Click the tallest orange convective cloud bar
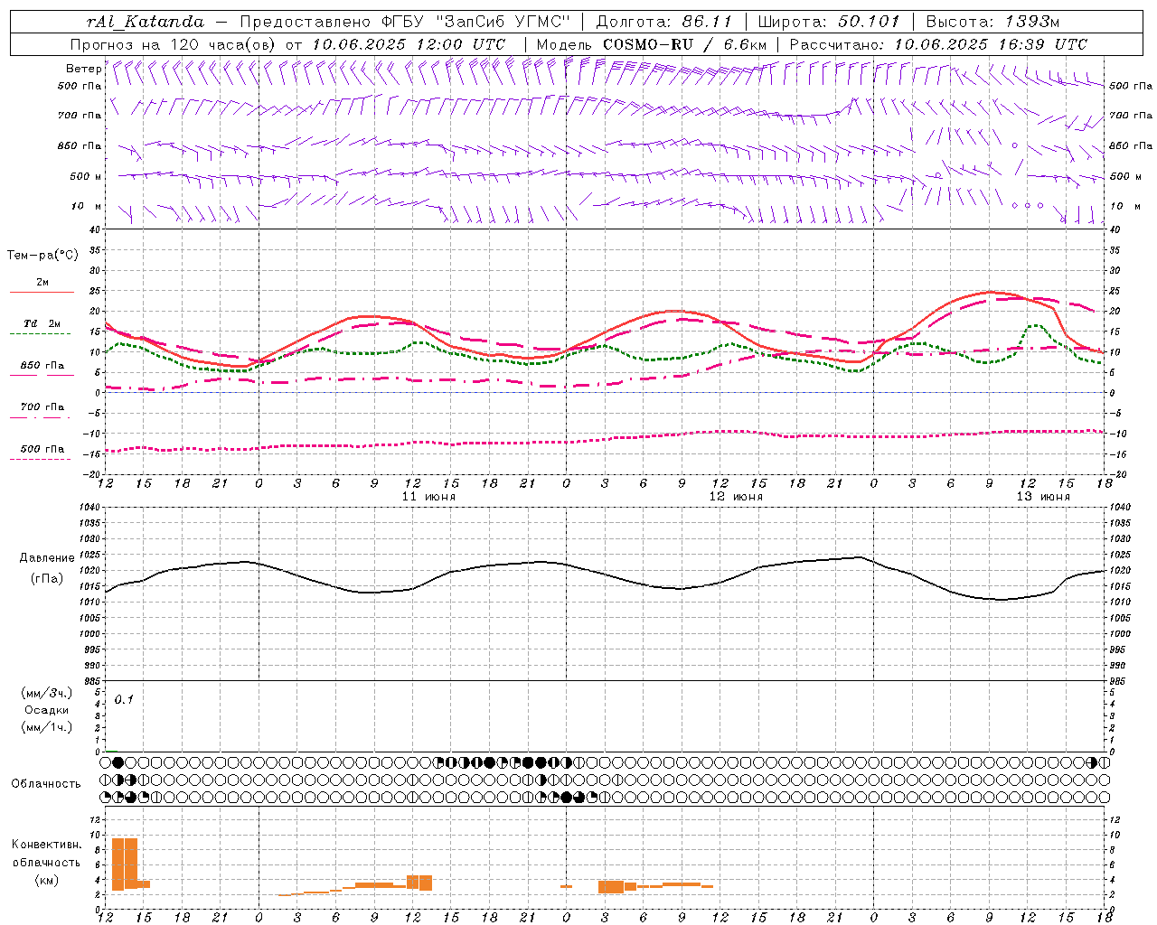 [x=125, y=864]
